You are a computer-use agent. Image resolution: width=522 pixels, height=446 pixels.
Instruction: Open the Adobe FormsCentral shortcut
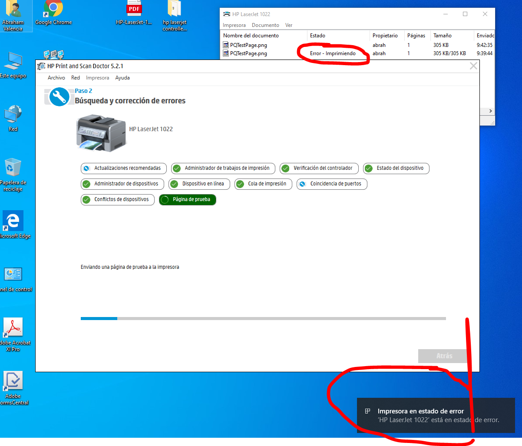[x=13, y=381]
